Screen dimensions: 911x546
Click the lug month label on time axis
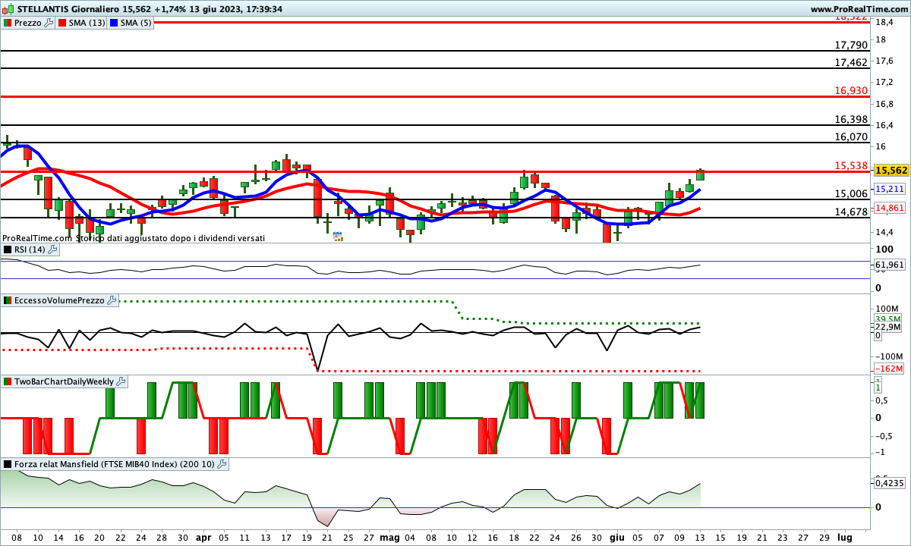[844, 537]
